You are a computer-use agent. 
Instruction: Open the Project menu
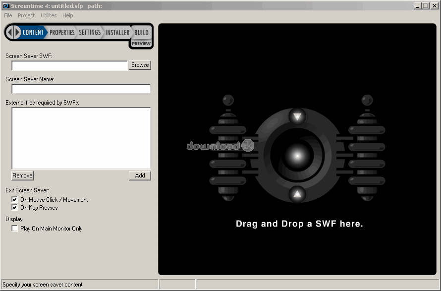[x=26, y=15]
